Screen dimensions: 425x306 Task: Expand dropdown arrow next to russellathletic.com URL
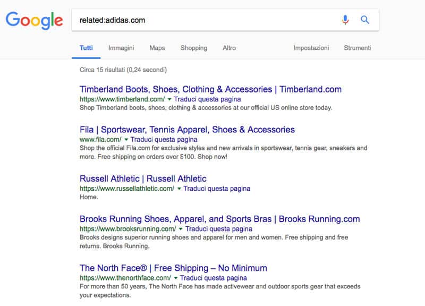pyautogui.click(x=179, y=189)
